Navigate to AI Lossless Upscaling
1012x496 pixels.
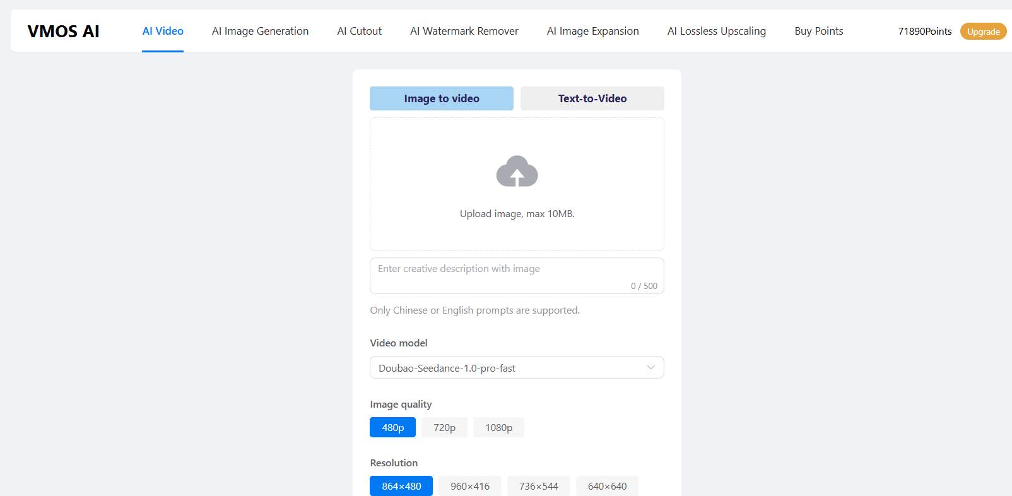coord(716,31)
